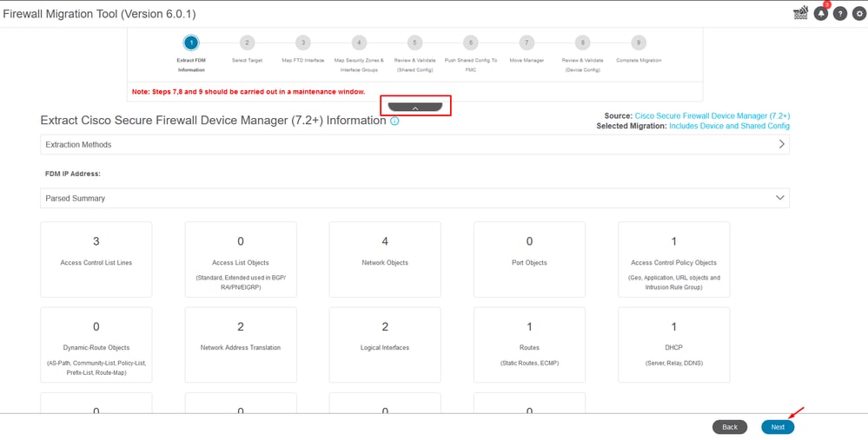Image resolution: width=868 pixels, height=440 pixels.
Task: Select step 7 Move Manager
Action: click(527, 43)
